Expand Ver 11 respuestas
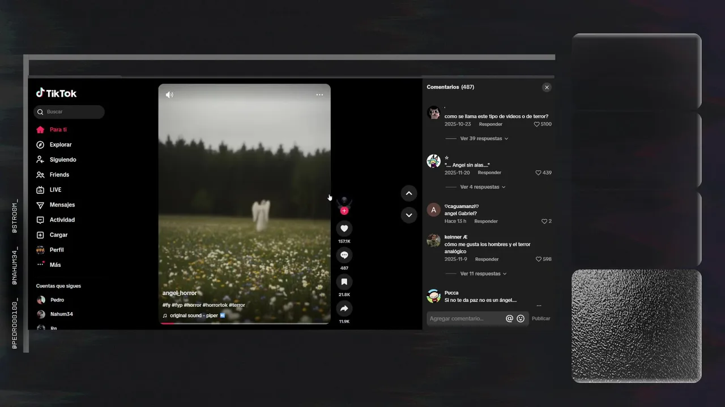 click(484, 274)
